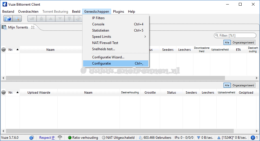Screen dimensions: 260x141
Task: Expand the Speed Limits submenu
Action: [x=116, y=37]
